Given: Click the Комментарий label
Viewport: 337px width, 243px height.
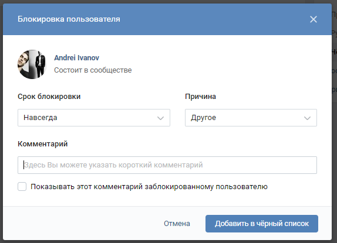Looking at the screenshot, I should point(42,144).
